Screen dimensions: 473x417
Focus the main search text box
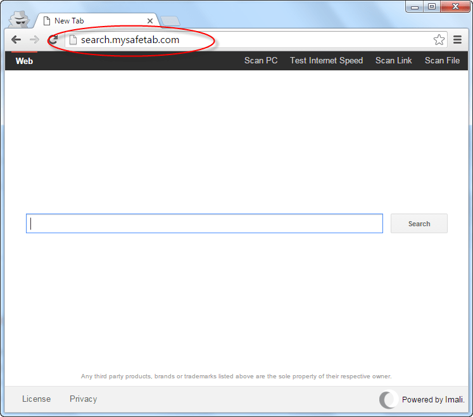tap(205, 224)
